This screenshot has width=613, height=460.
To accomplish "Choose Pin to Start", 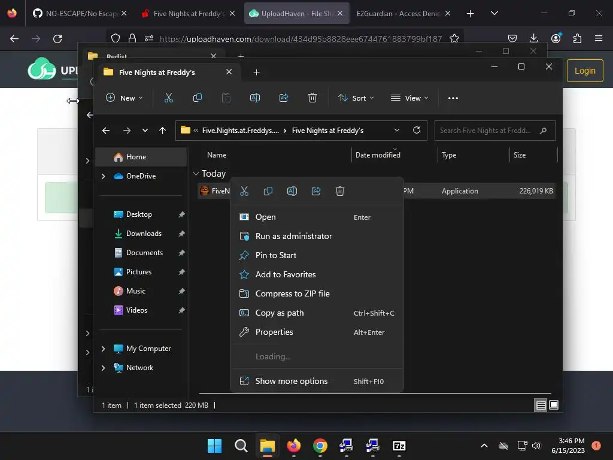I will pos(317,255).
